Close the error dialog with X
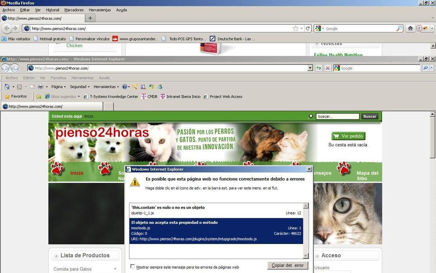Viewport: 436px width, 273px height. [x=309, y=169]
